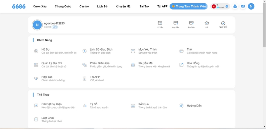The height and width of the screenshot is (129, 266).
Task: Go to Cược Xâu menu item
Action: click(x=40, y=6)
